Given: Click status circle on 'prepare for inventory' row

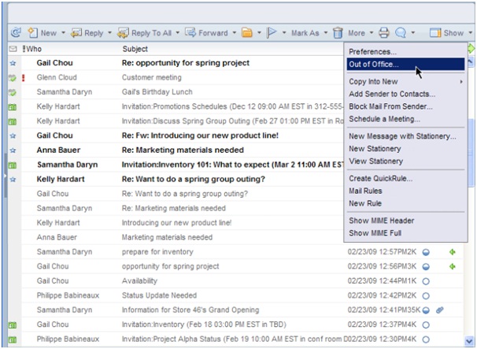Looking at the screenshot, I should [x=426, y=252].
